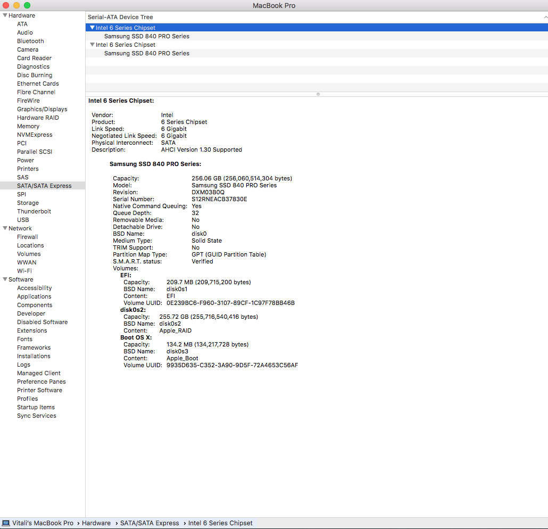Screen dimensions: 548x529
Task: Select Developer under Software
Action: click(31, 313)
